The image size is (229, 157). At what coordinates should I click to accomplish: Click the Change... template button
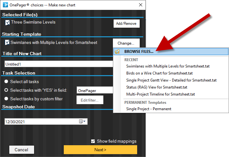point(126,43)
